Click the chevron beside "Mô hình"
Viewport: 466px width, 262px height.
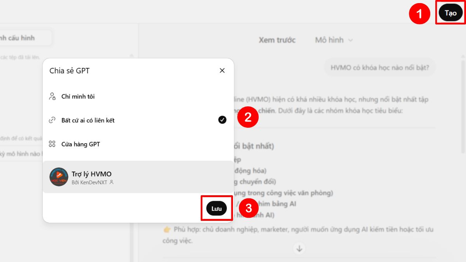(351, 40)
